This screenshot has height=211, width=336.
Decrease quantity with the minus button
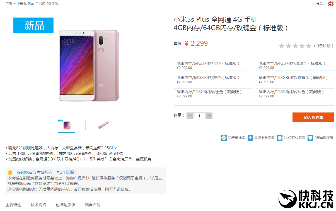coord(190,116)
